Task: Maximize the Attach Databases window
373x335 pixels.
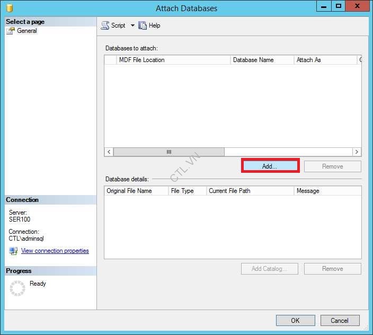Action: pyautogui.click(x=339, y=7)
